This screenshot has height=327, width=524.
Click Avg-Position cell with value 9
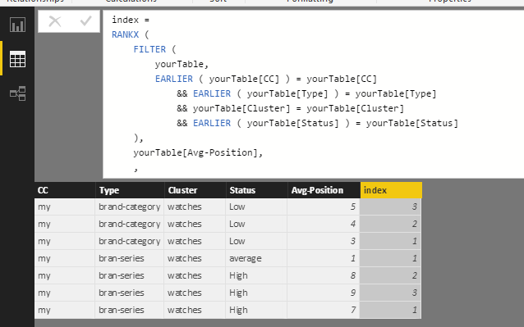324,293
